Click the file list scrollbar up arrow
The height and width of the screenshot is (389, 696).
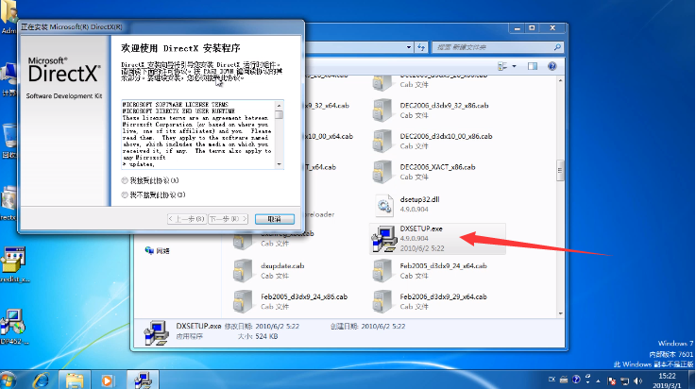click(560, 81)
